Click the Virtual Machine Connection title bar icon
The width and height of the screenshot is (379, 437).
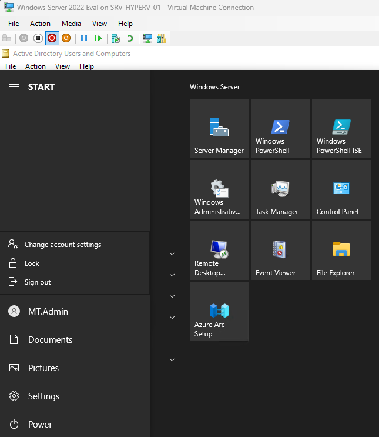[x=9, y=7]
